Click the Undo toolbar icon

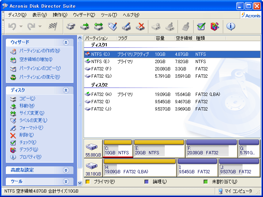click(12, 26)
